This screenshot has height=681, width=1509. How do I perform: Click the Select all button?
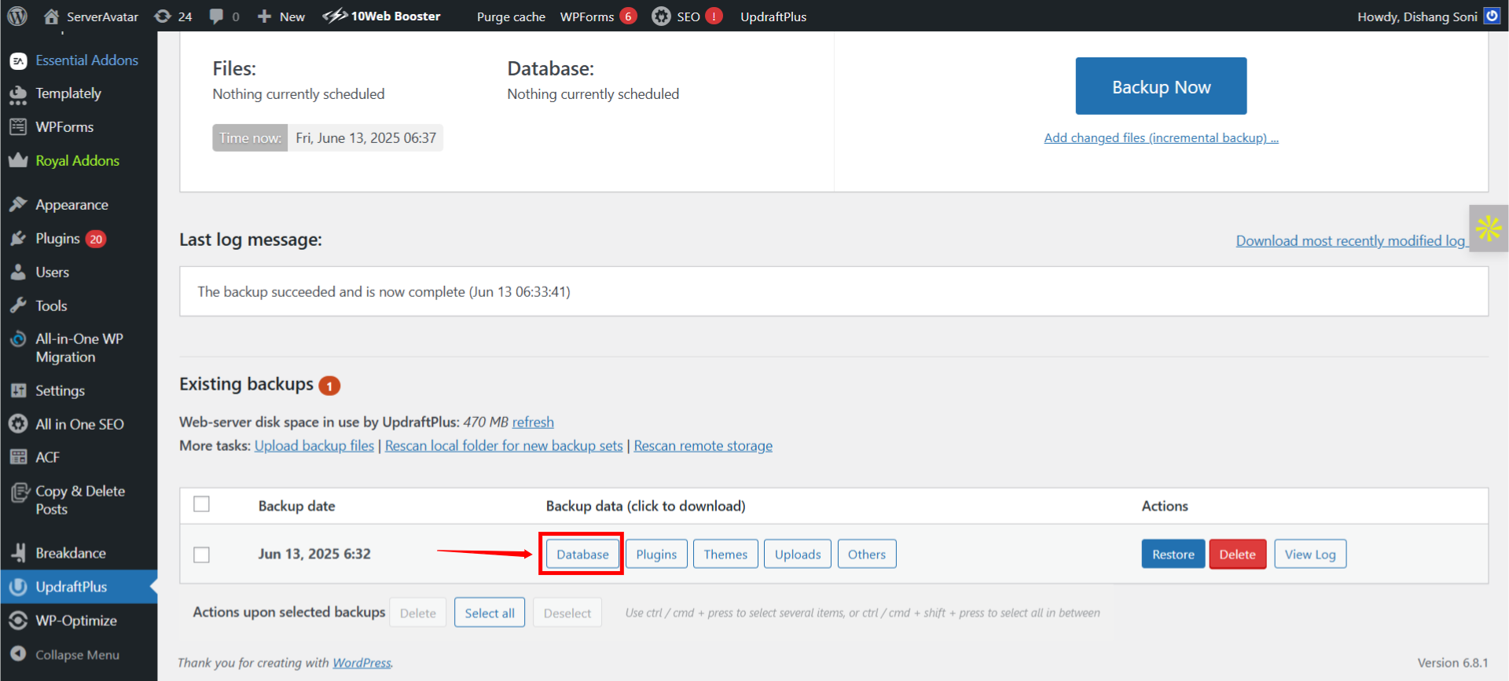(490, 613)
